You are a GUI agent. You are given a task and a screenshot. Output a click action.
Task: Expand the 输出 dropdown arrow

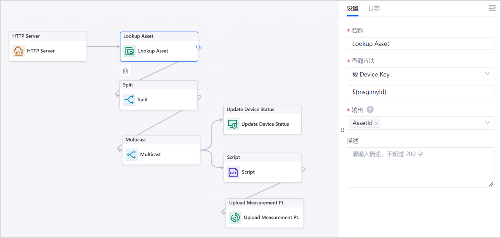coord(487,123)
